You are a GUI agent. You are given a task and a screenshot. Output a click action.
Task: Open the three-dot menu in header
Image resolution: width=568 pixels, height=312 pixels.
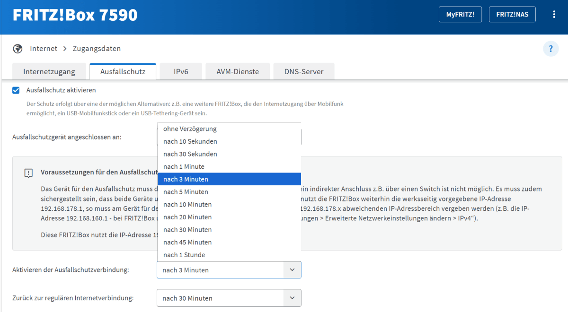click(554, 15)
